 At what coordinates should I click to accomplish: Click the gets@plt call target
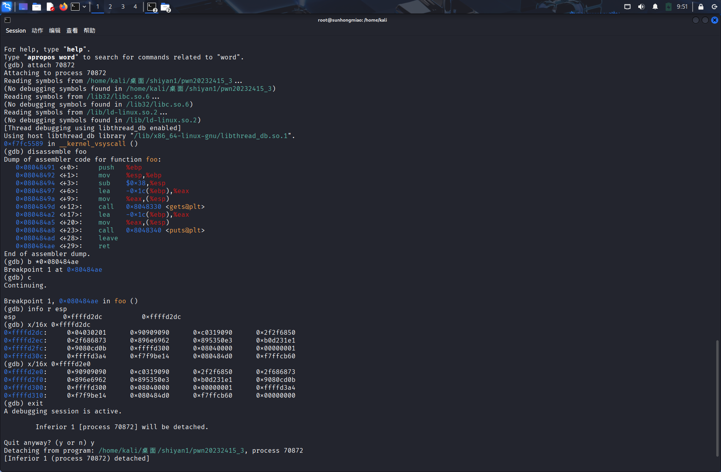click(185, 206)
